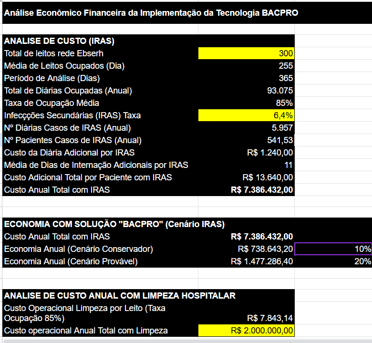Click the 20% probable scenario cell
Screen dimensions: 372x343
333,261
